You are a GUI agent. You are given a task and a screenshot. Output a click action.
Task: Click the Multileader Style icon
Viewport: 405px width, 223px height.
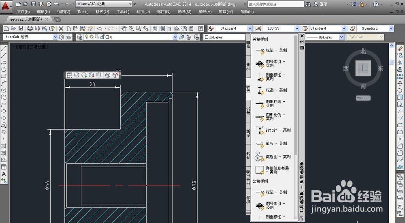pos(352,28)
